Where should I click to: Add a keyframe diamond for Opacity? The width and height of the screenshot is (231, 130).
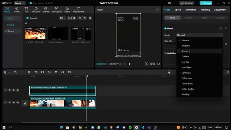click(x=226, y=44)
